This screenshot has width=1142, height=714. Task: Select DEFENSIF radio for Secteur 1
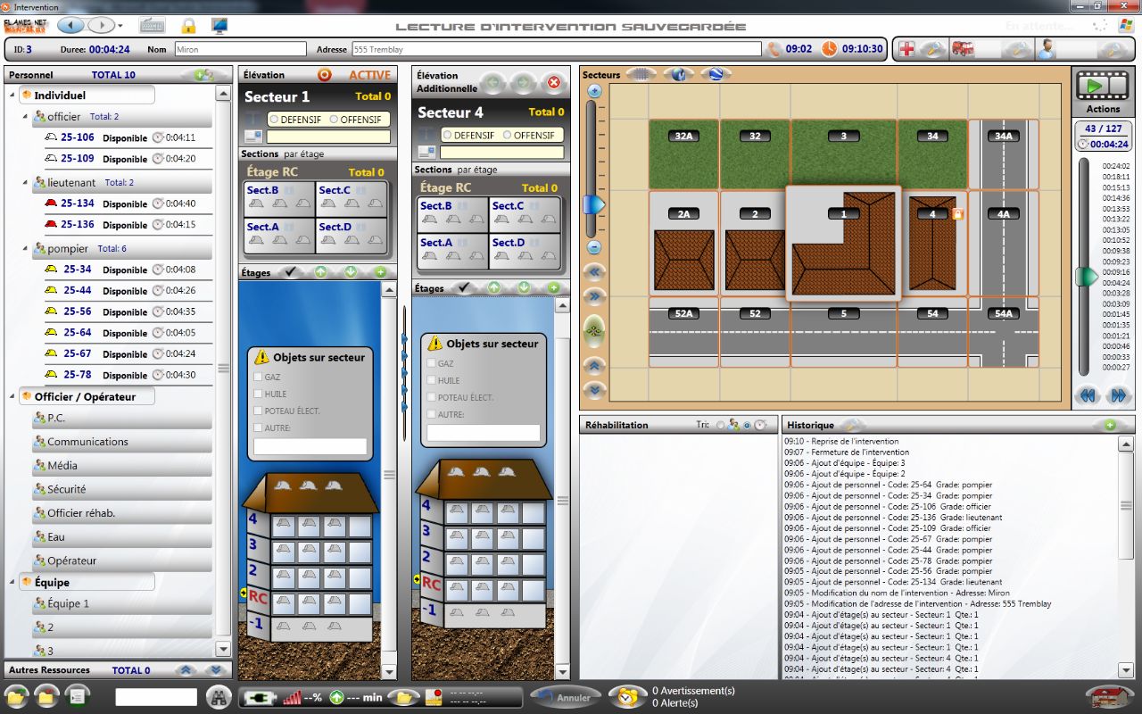click(274, 120)
